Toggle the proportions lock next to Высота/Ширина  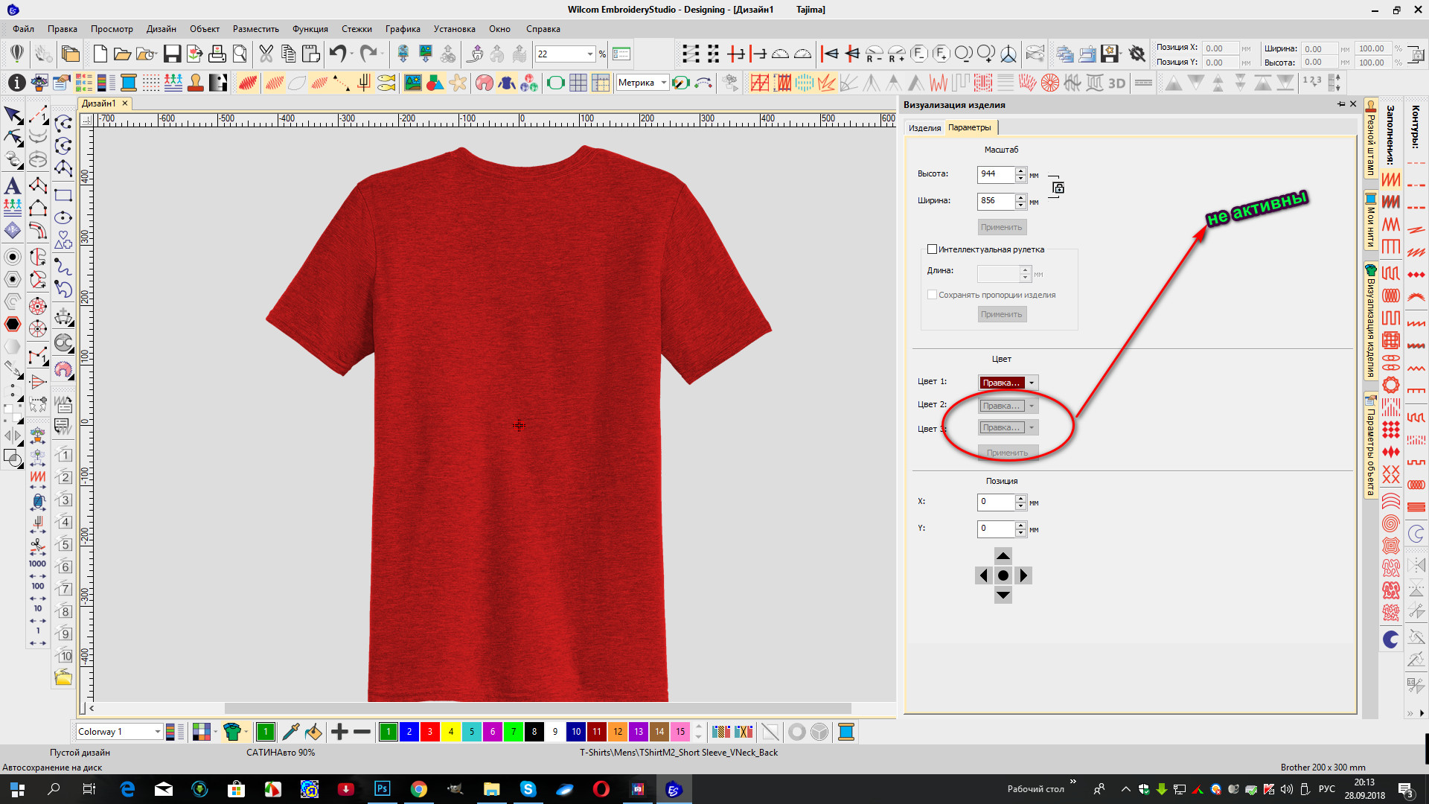click(1058, 188)
